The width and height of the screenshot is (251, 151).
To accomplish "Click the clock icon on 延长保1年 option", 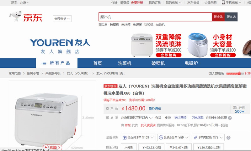I will (161, 138).
